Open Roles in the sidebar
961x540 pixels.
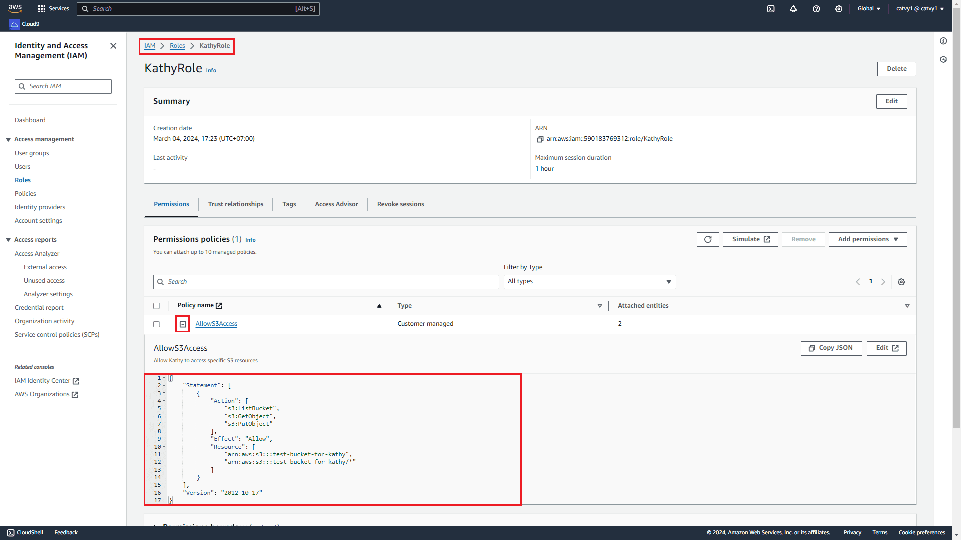pyautogui.click(x=23, y=180)
